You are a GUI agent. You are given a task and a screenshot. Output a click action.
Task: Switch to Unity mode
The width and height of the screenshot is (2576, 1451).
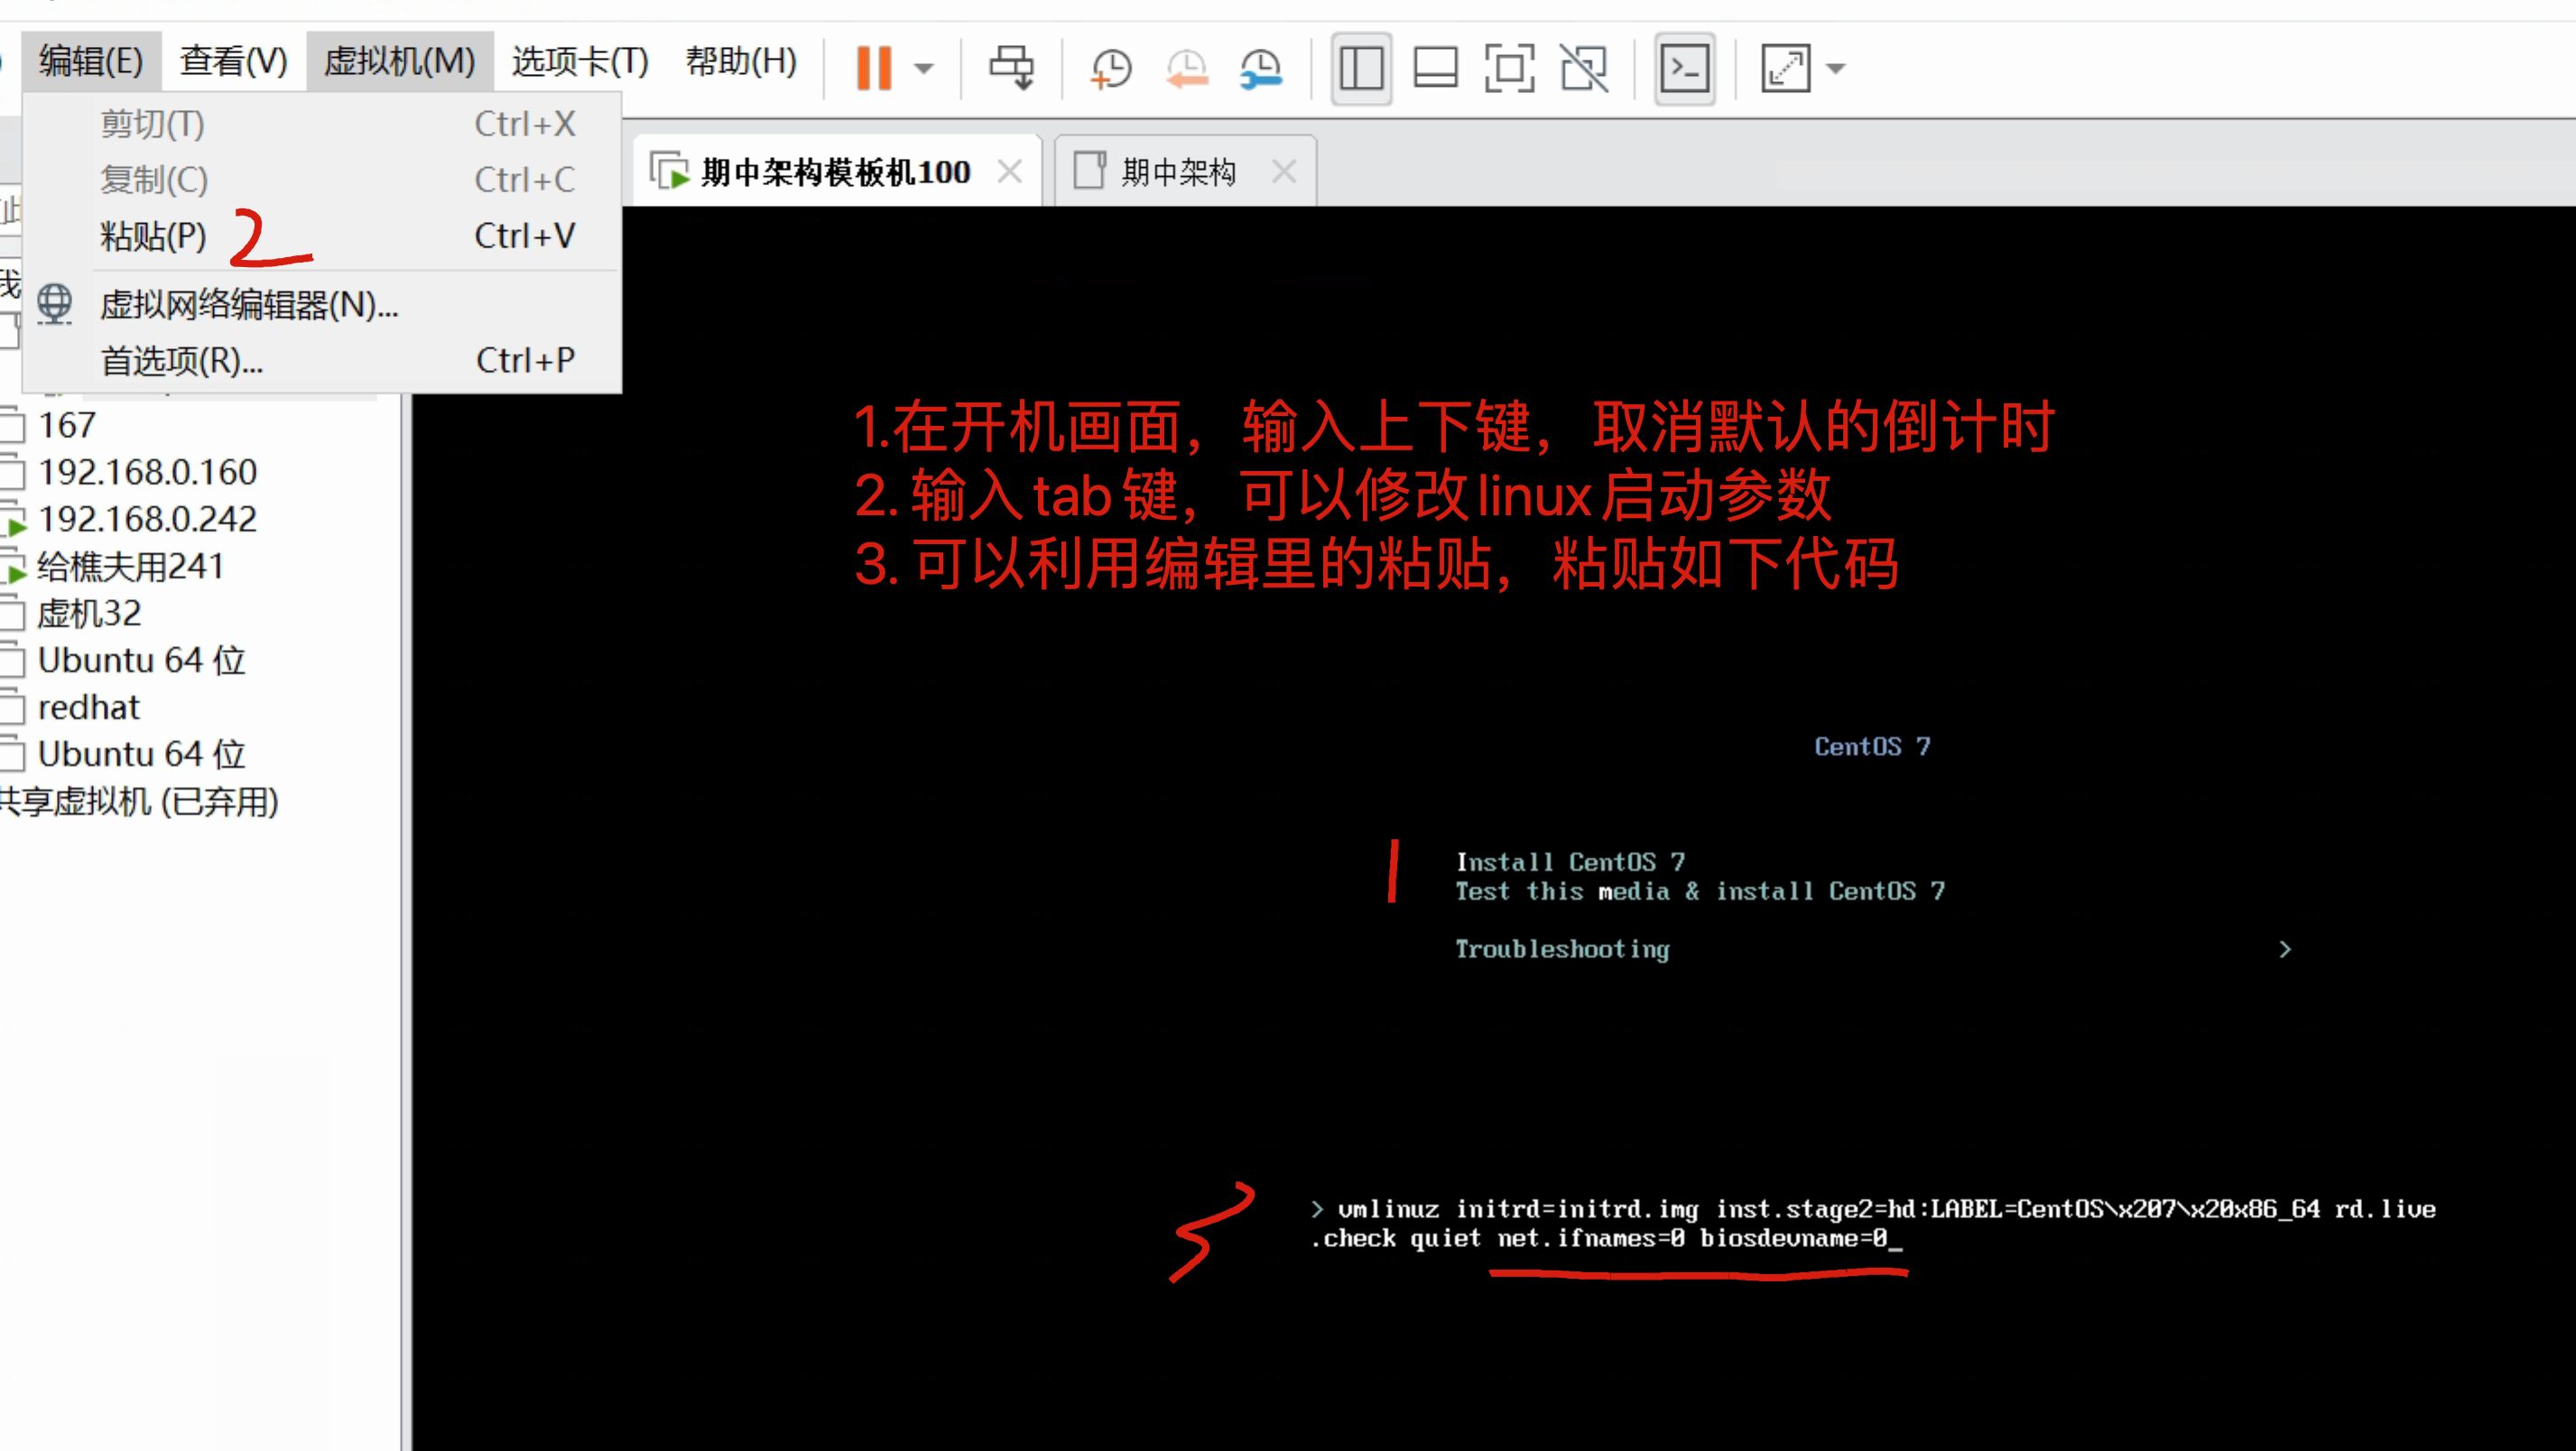tap(1583, 67)
